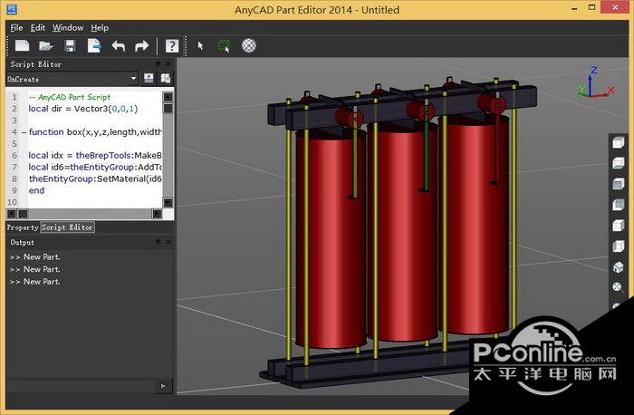Viewport: 634px width, 415px height.
Task: Click script editor vertical scroll down arrow
Action: (x=168, y=202)
